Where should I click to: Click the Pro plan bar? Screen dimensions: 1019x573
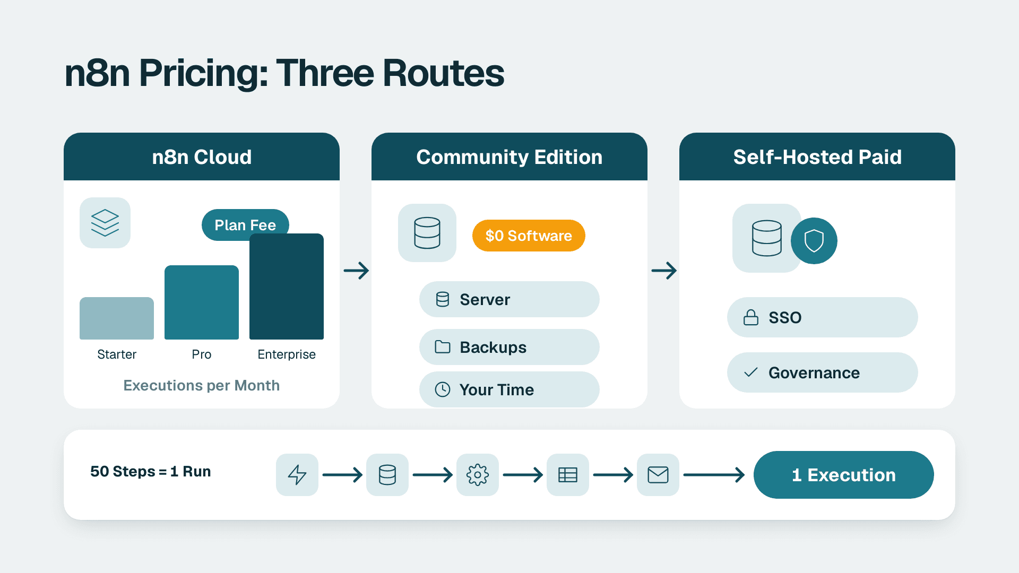click(x=202, y=302)
